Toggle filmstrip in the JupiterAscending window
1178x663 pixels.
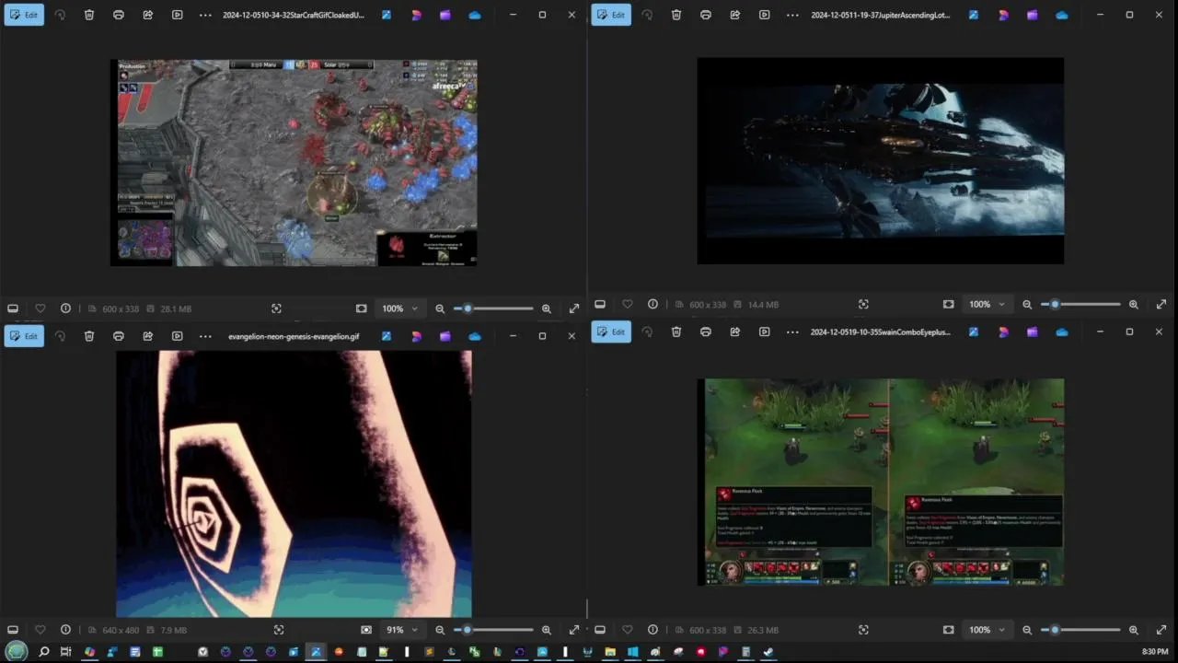(x=600, y=304)
